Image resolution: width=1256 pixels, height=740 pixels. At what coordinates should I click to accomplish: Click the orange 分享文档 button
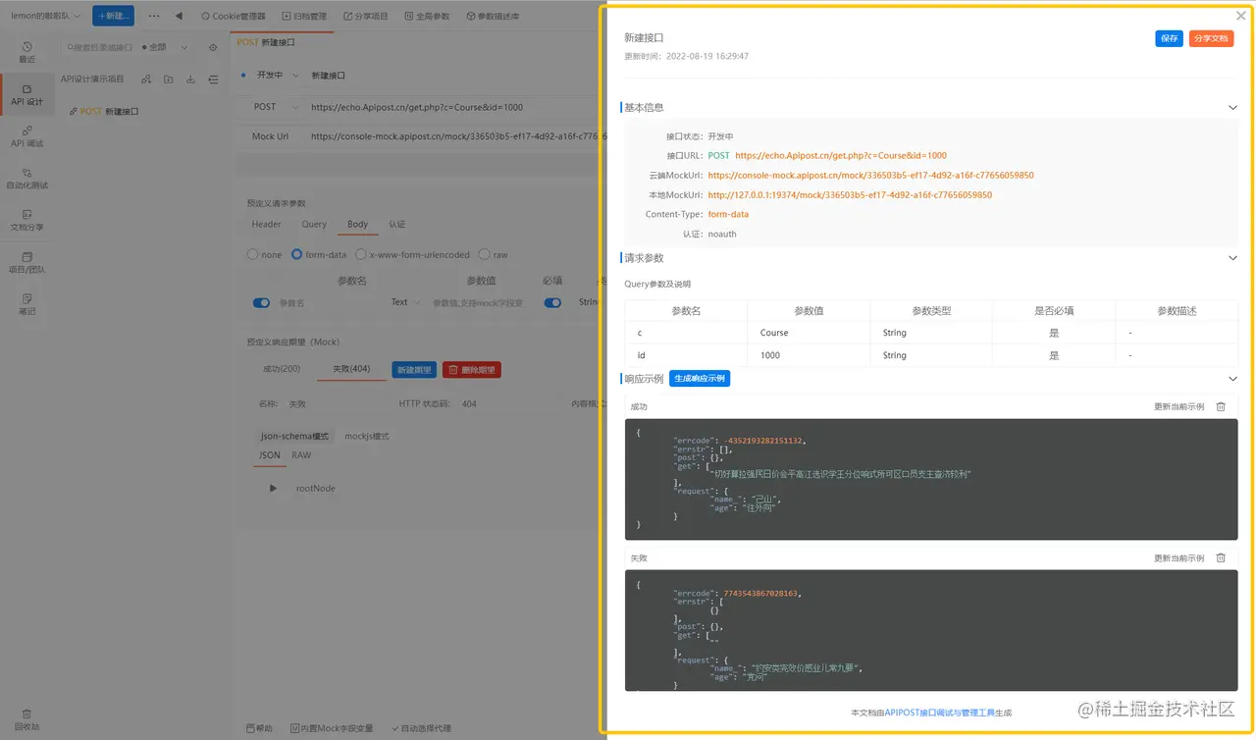pyautogui.click(x=1211, y=38)
